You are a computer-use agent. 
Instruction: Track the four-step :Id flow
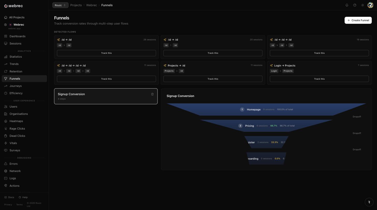pyautogui.click(x=106, y=79)
